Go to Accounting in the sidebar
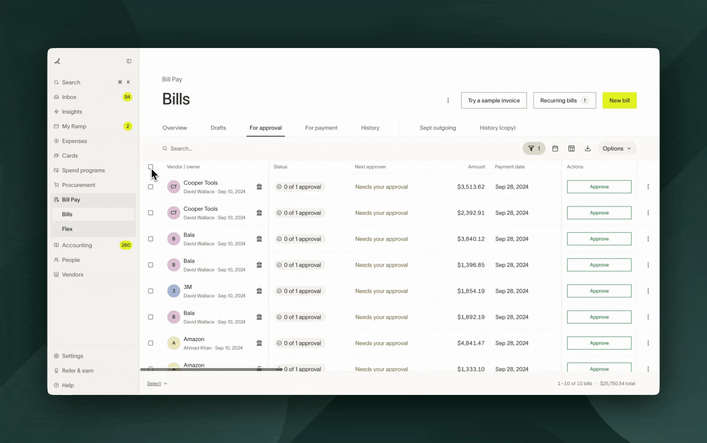This screenshot has height=443, width=707. click(x=93, y=245)
